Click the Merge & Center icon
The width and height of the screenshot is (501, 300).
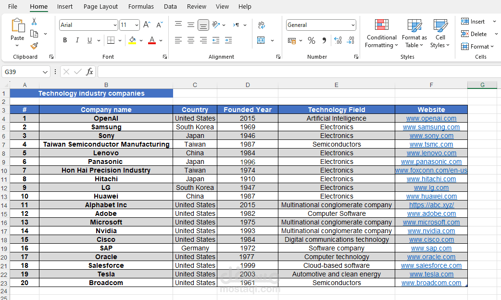261,40
